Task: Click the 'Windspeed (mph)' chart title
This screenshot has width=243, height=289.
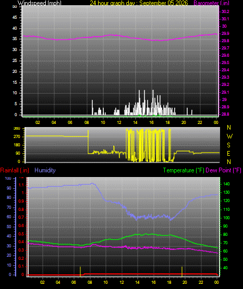Action: click(39, 3)
